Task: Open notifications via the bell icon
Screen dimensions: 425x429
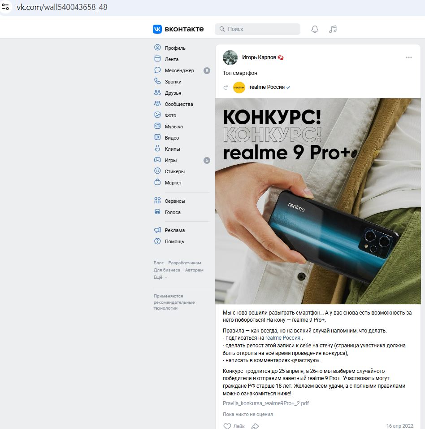Action: tap(314, 29)
